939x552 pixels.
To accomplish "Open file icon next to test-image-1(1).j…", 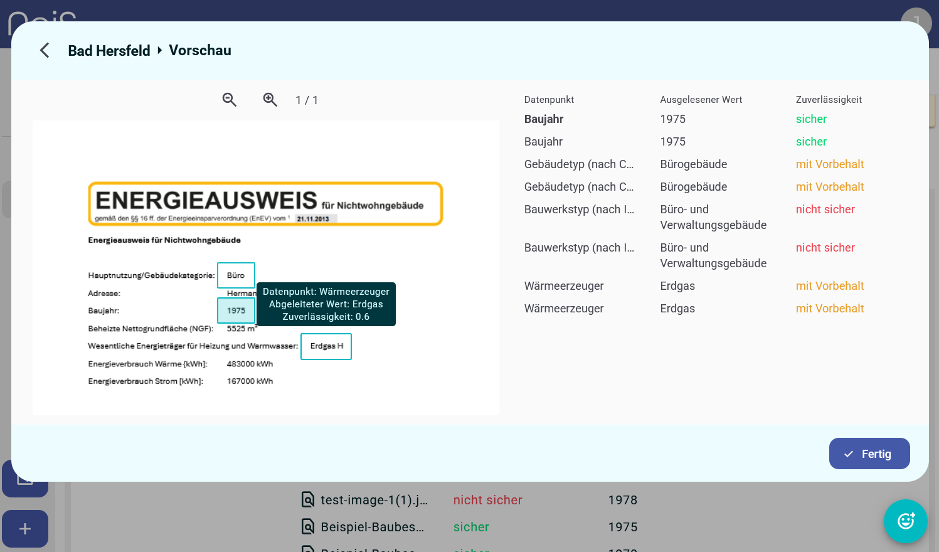I will coord(308,500).
